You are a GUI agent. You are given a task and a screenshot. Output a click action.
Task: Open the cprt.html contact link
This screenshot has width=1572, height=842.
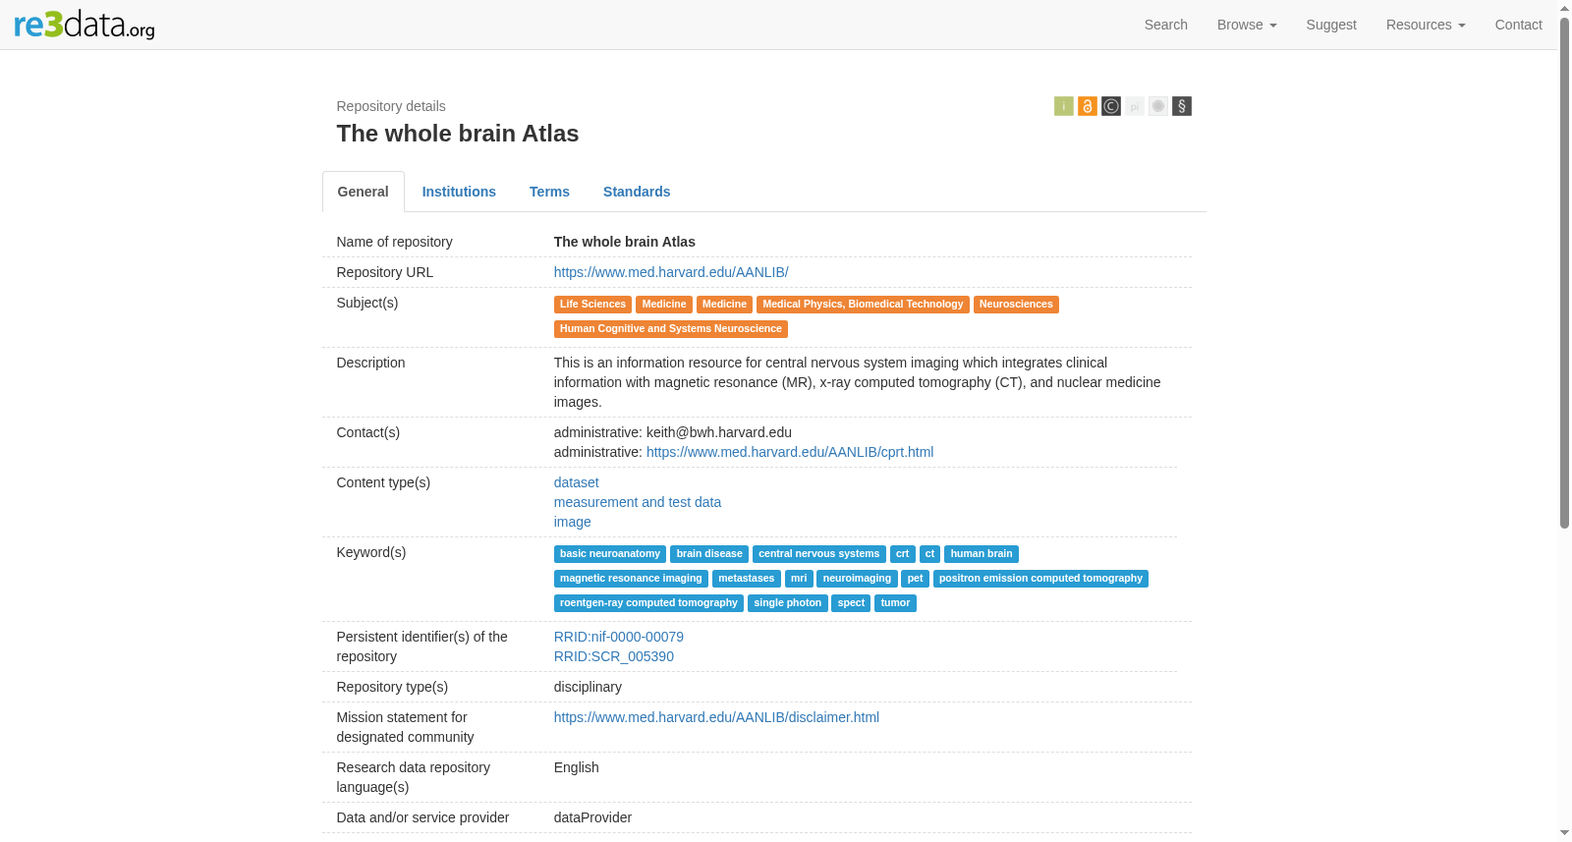[790, 452]
